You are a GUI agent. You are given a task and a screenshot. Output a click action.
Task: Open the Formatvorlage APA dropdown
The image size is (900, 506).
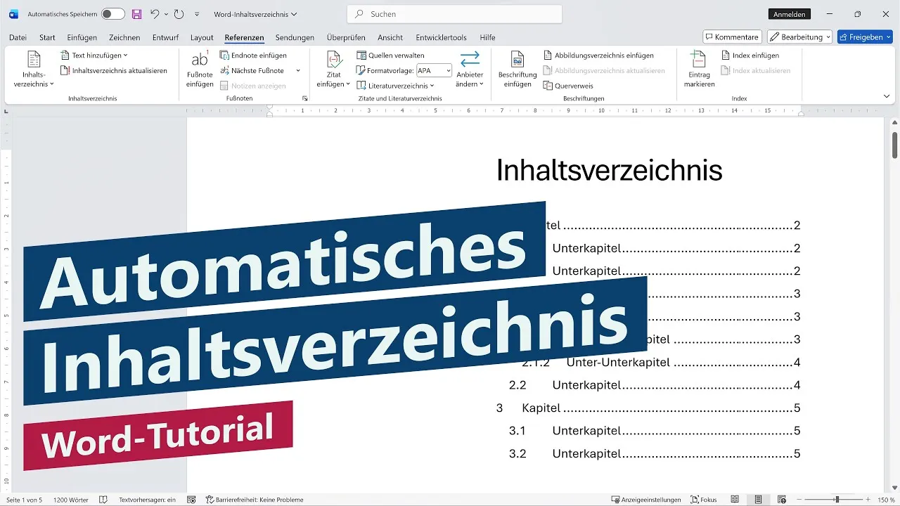pyautogui.click(x=448, y=70)
